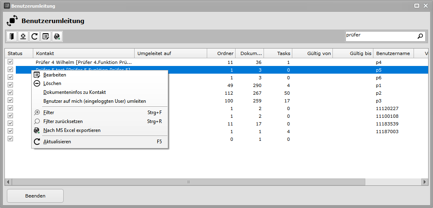
Task: Click the Beenden button
Action: [35, 196]
